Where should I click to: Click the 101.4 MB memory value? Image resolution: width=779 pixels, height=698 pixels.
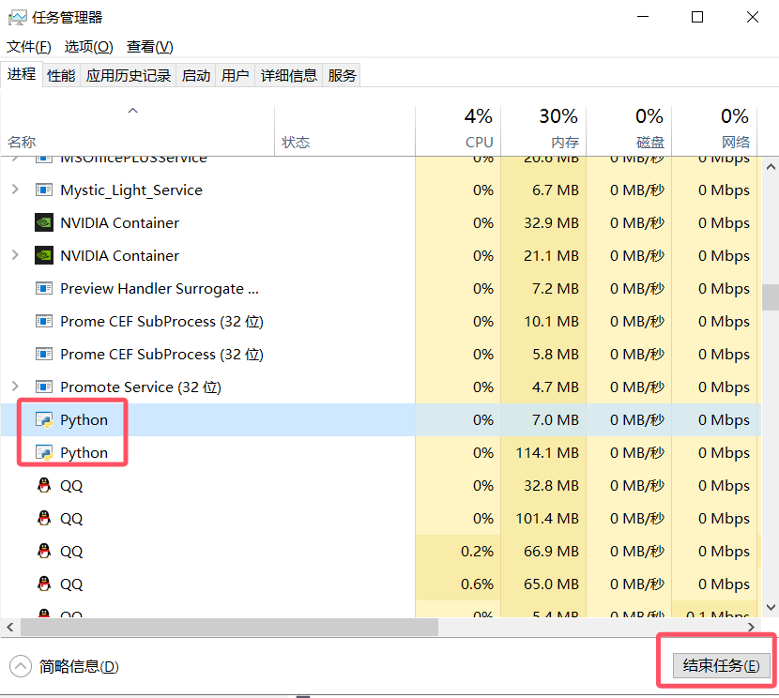(547, 518)
